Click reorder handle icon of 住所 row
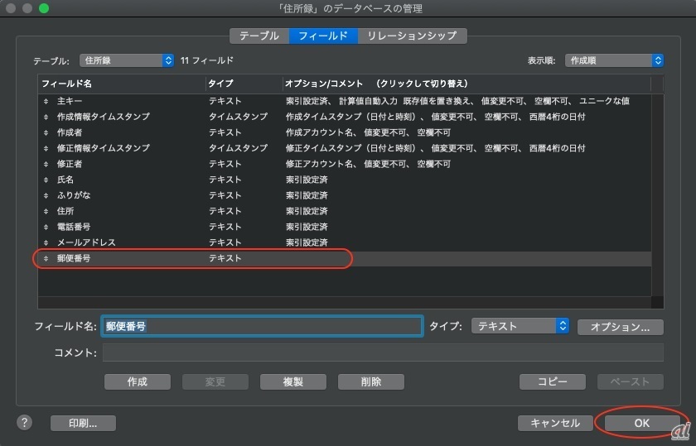This screenshot has height=446, width=696. (46, 212)
